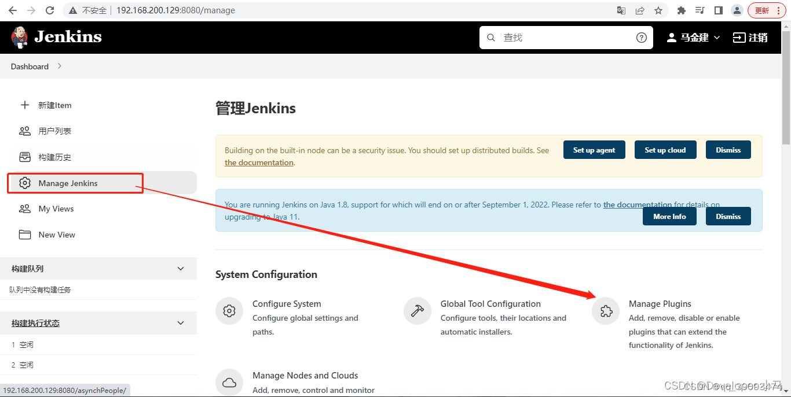Viewport: 791px width, 397px height.
Task: Click the 构建执行状态 heading link
Action: (35, 323)
